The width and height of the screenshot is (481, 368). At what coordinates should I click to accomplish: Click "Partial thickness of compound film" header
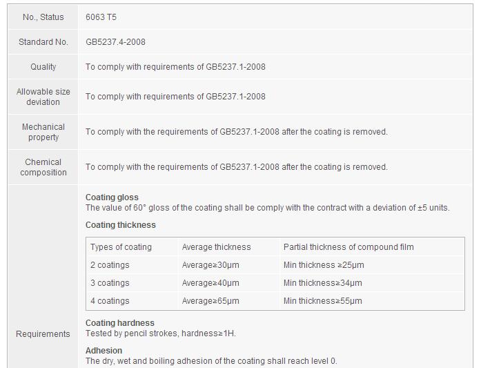pyautogui.click(x=349, y=247)
